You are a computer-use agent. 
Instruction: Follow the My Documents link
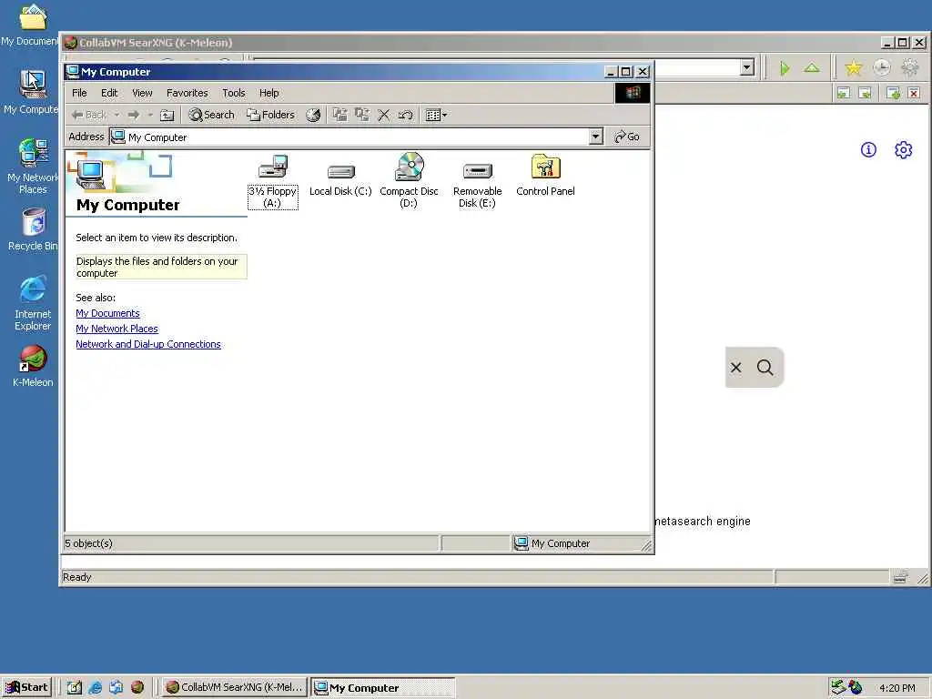107,313
